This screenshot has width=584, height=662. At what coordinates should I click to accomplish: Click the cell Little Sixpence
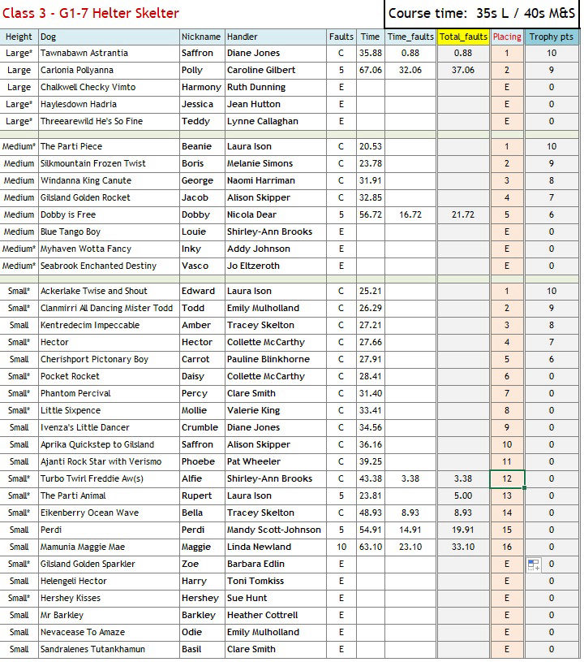pos(109,410)
